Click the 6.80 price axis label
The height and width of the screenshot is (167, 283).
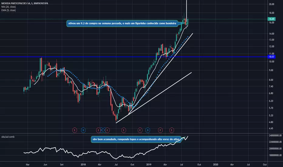[271, 93]
